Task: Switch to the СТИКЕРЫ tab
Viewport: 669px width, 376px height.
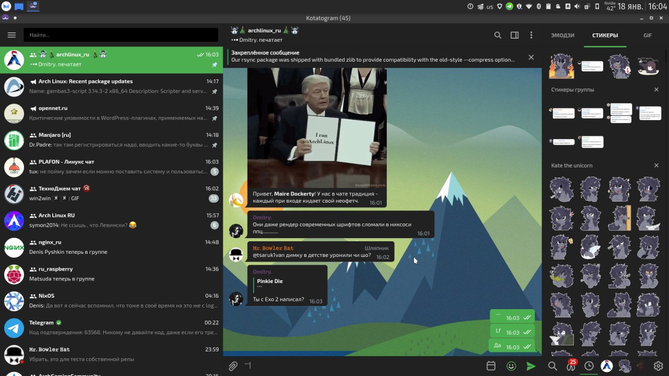Action: point(605,36)
